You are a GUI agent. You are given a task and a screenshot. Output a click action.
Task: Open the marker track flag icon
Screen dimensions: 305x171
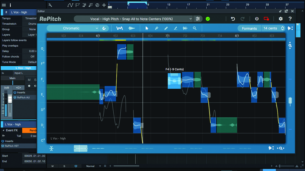[x=78, y=5]
